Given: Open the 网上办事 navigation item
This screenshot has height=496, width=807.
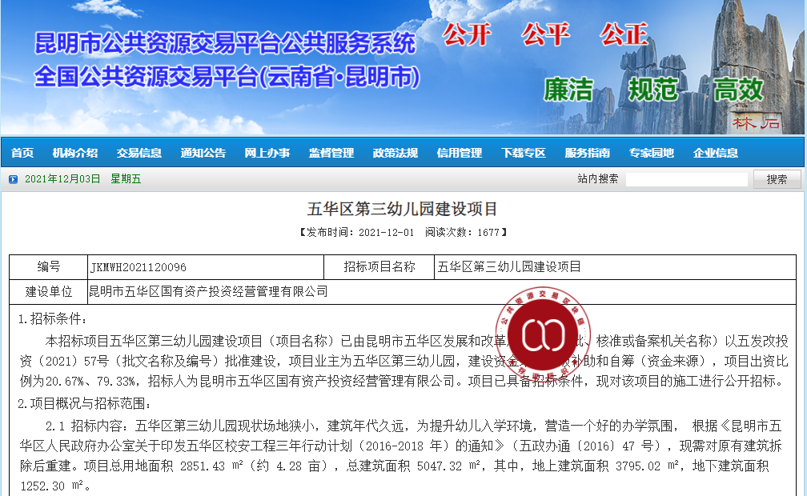Looking at the screenshot, I should click(267, 153).
